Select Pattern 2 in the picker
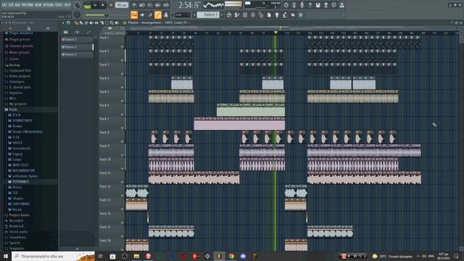The image size is (464, 261). pyautogui.click(x=77, y=47)
